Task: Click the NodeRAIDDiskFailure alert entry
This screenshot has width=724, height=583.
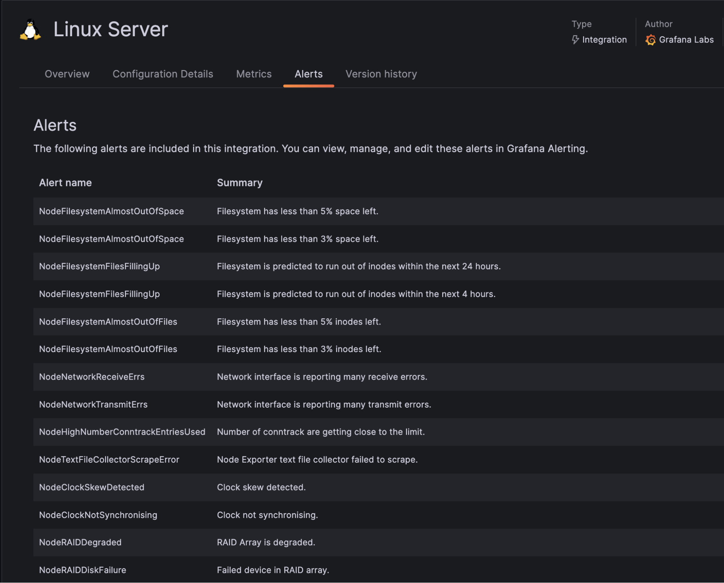Action: coord(82,570)
